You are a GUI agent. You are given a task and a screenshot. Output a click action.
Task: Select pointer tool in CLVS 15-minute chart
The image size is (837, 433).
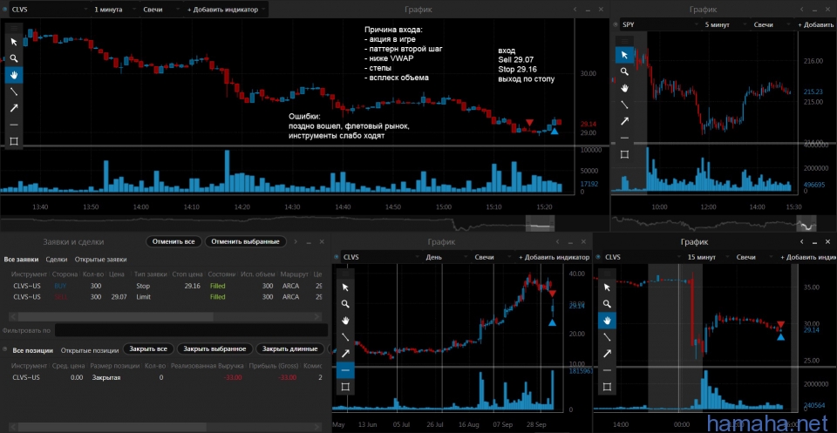tap(607, 288)
